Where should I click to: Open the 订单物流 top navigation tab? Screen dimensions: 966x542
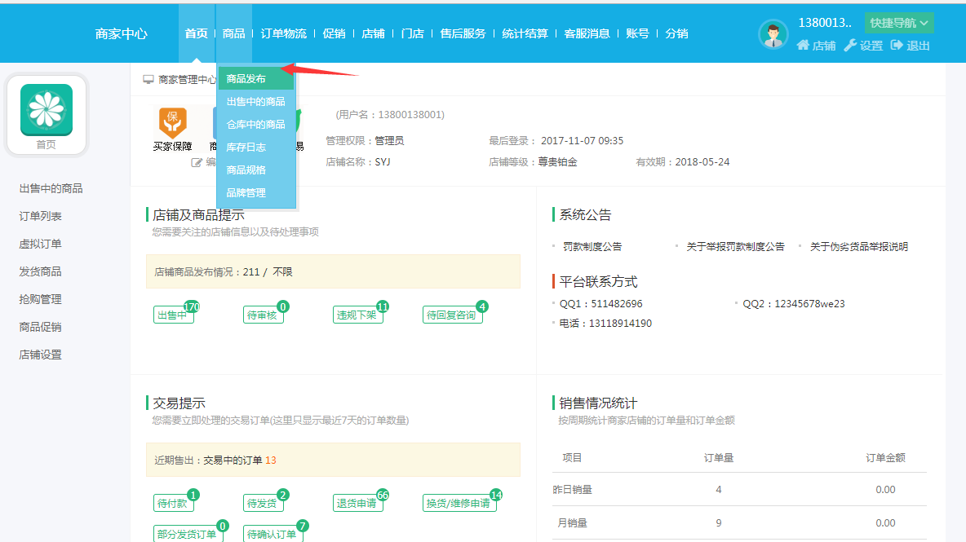[284, 33]
